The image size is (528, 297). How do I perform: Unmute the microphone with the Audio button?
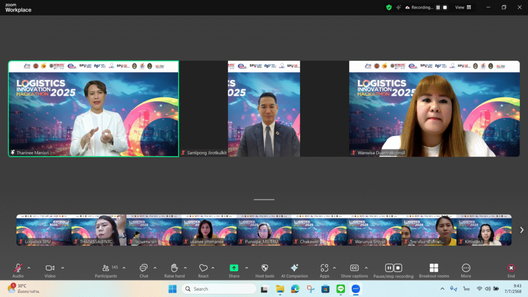click(x=18, y=270)
